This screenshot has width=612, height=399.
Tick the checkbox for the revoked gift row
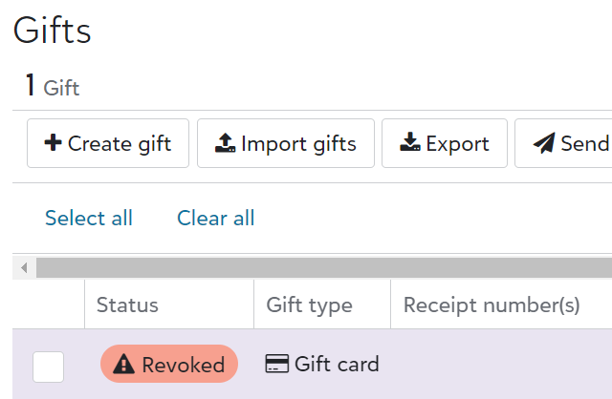tap(49, 367)
